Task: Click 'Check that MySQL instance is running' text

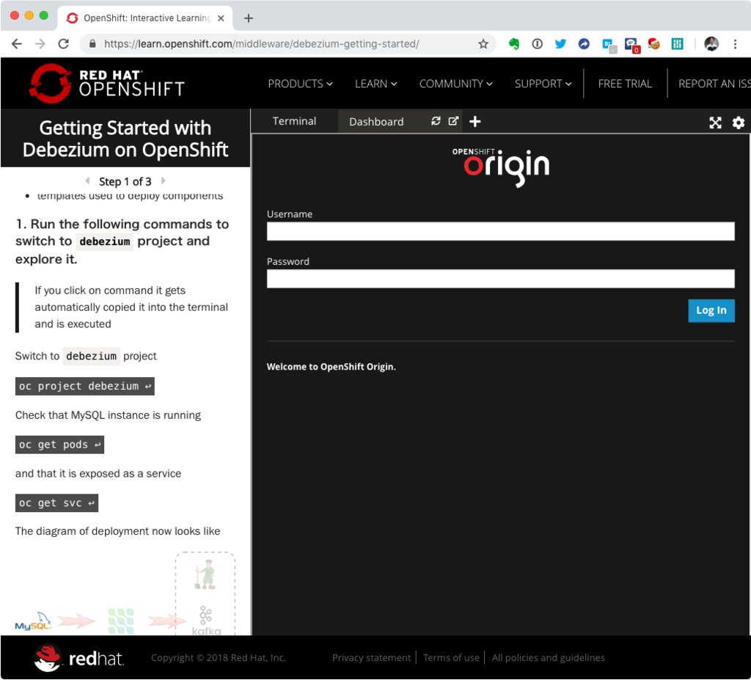Action: (x=108, y=415)
